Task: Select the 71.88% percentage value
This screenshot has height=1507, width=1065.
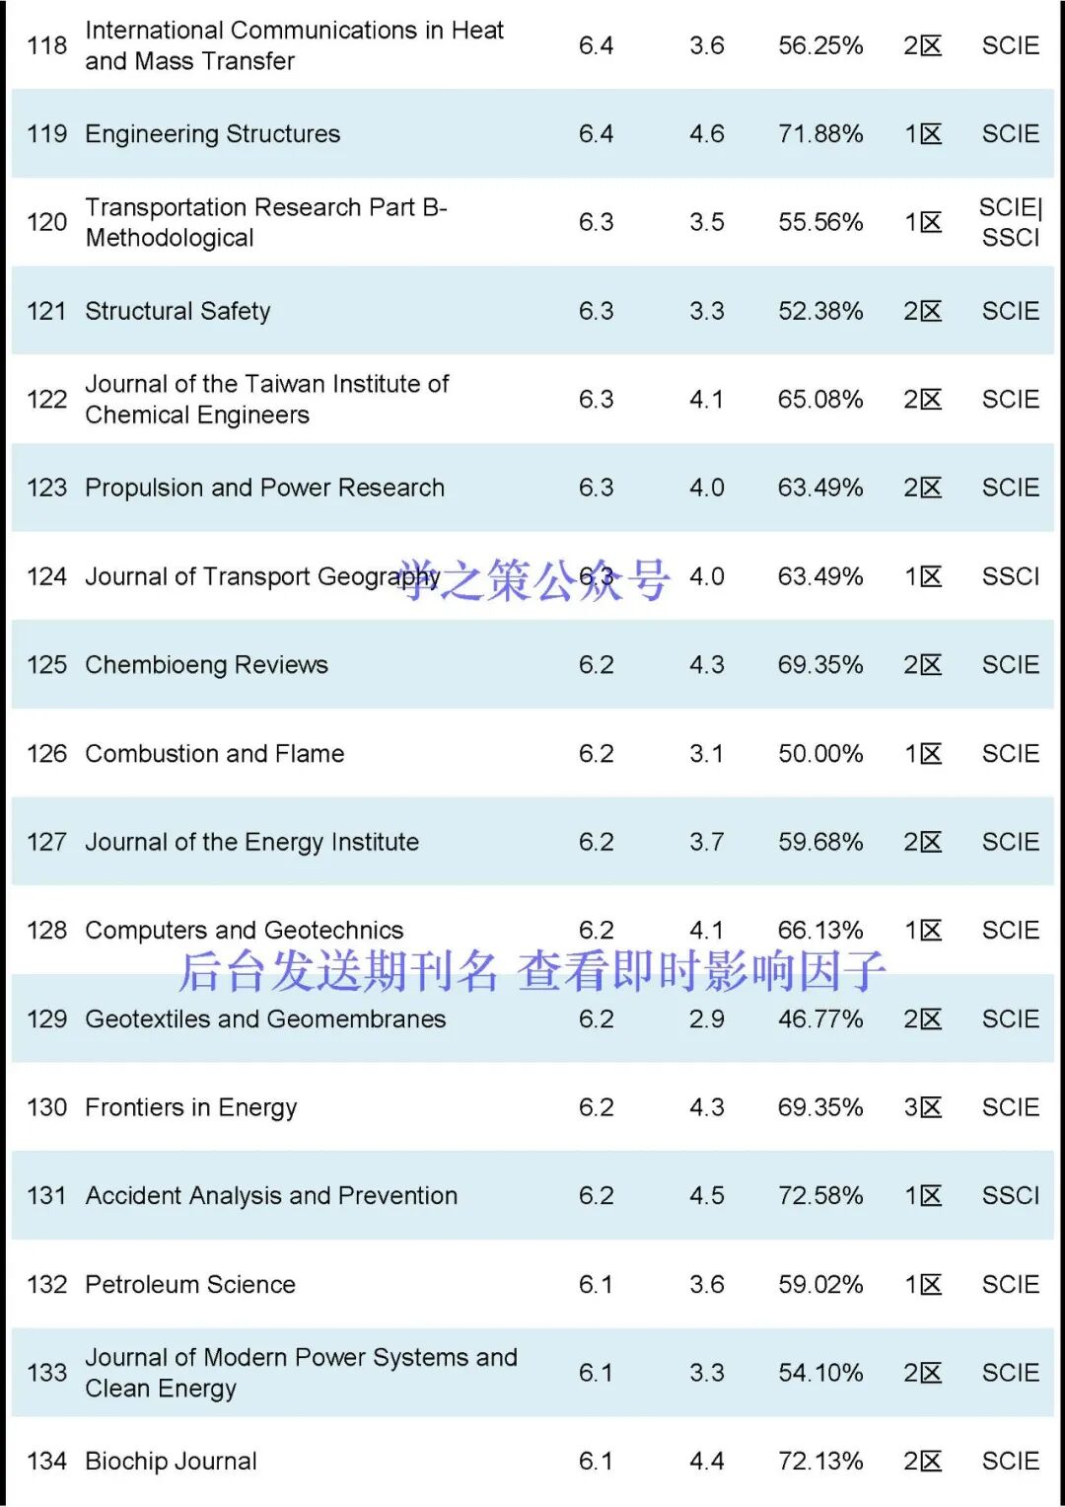Action: [819, 134]
